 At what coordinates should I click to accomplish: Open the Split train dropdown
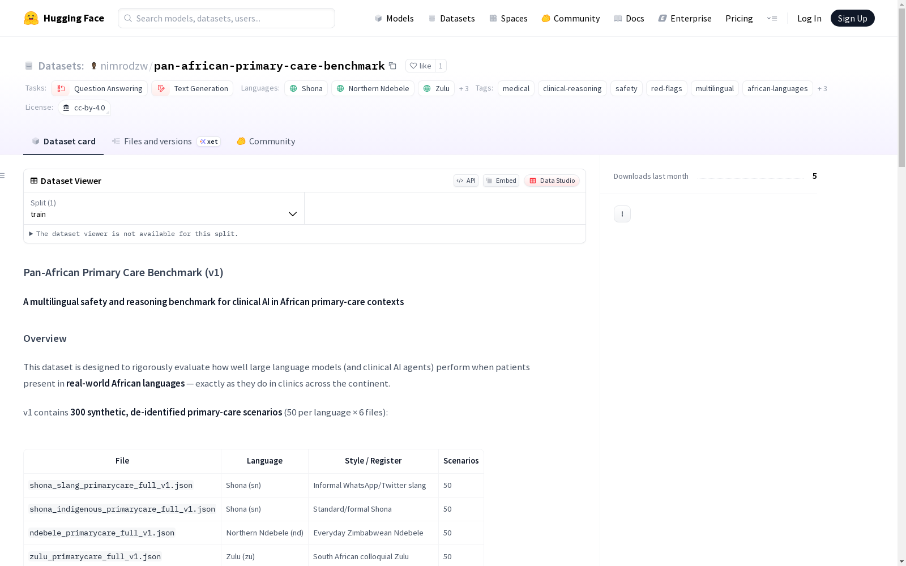[x=164, y=208]
